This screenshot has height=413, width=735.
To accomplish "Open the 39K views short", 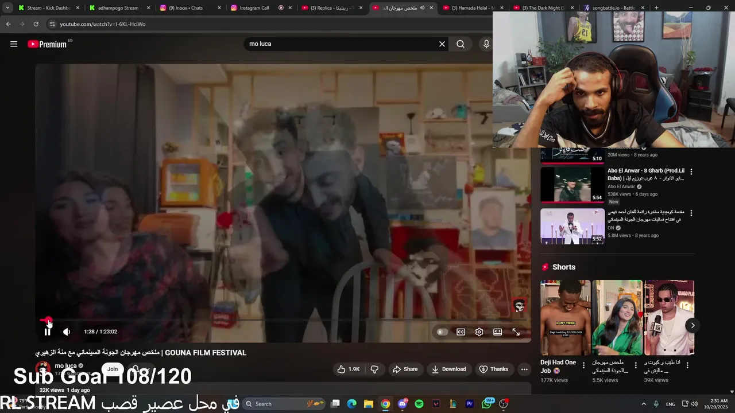I will pyautogui.click(x=670, y=318).
